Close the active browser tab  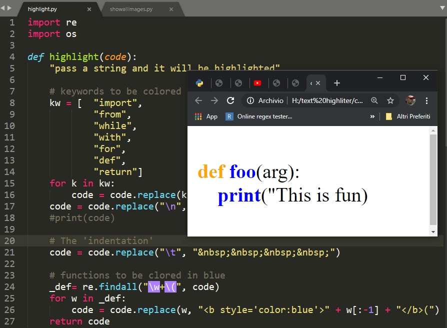(318, 83)
